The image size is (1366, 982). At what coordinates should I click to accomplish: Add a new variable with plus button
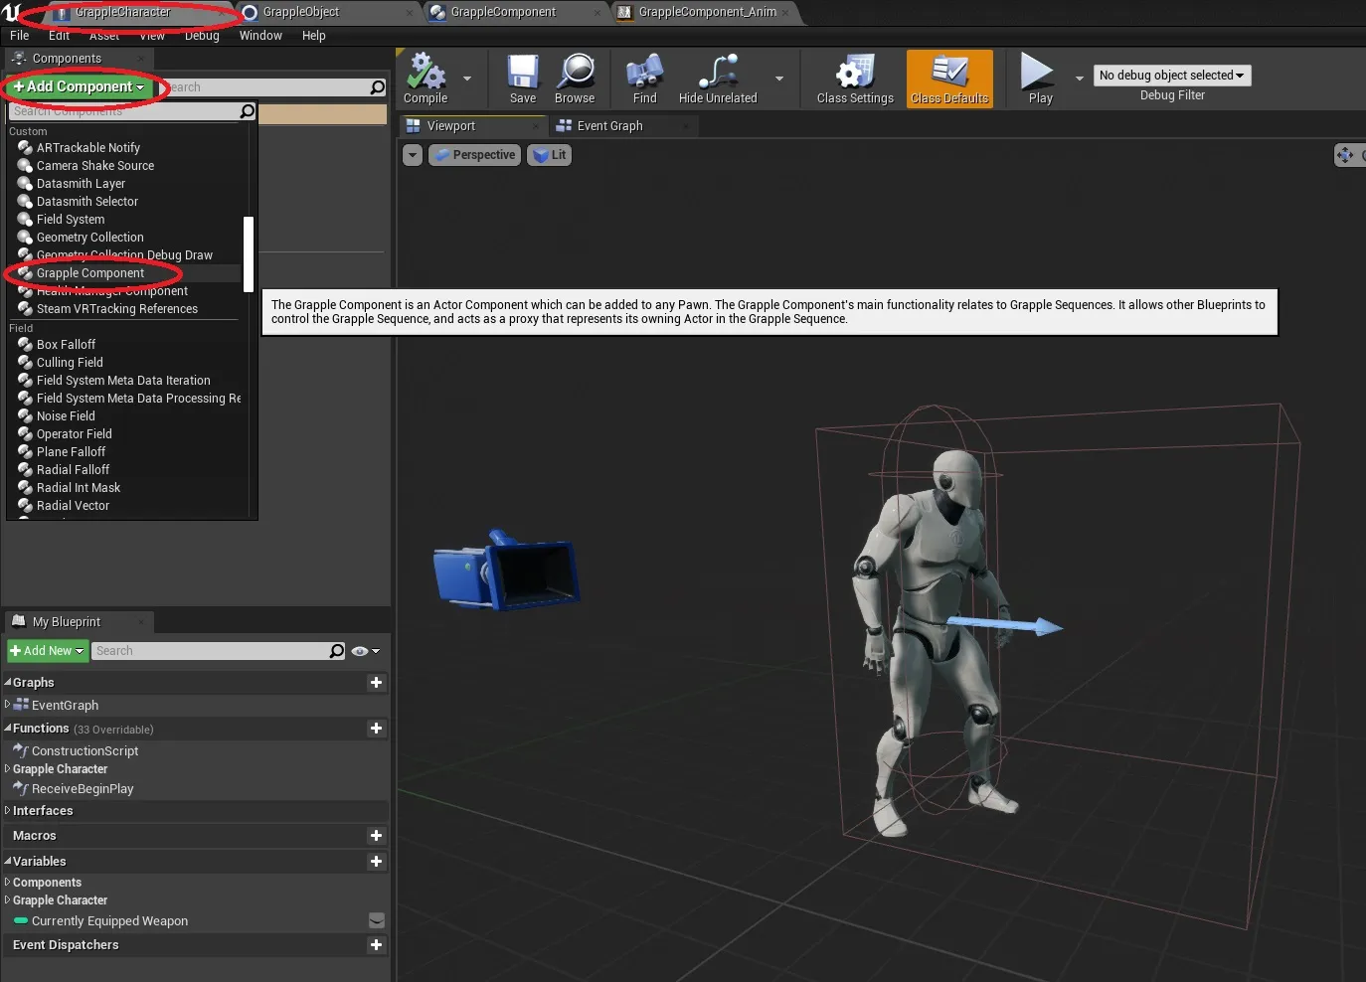[x=376, y=862]
